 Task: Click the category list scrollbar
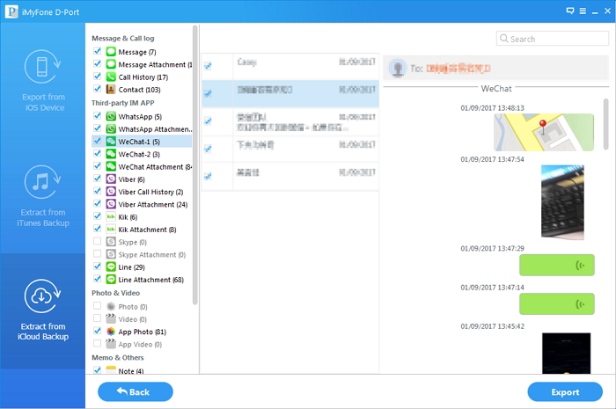click(194, 164)
